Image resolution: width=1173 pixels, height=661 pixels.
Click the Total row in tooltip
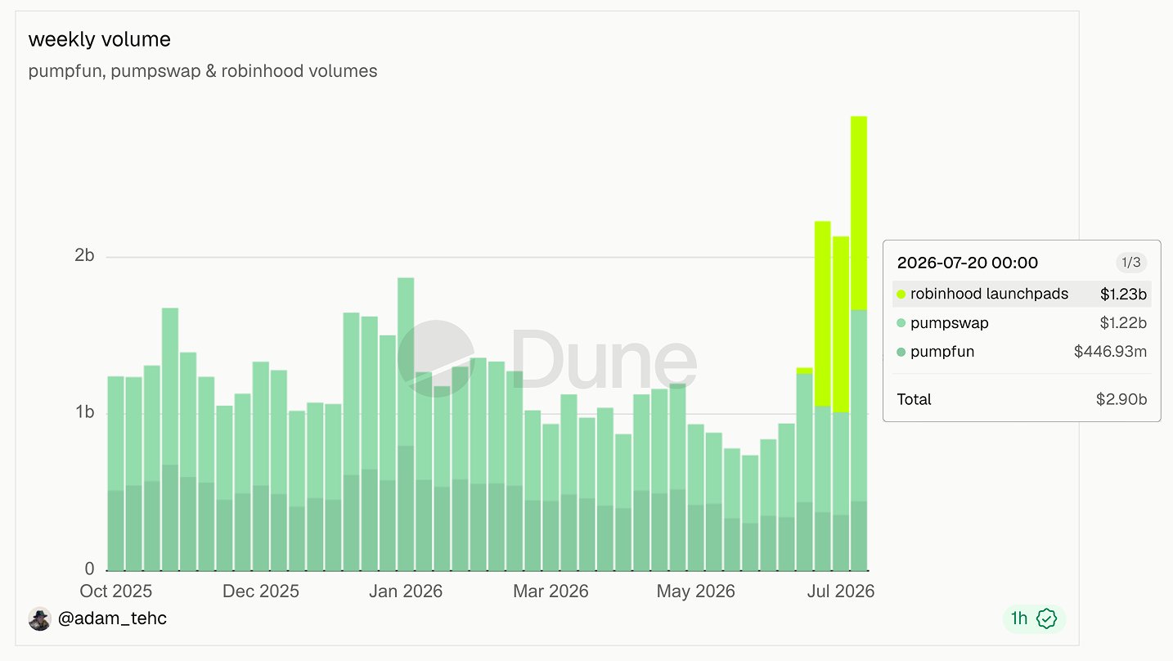click(1022, 399)
